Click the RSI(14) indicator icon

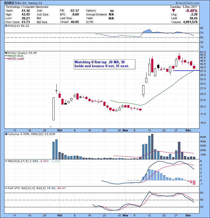pyautogui.click(x=6, y=26)
